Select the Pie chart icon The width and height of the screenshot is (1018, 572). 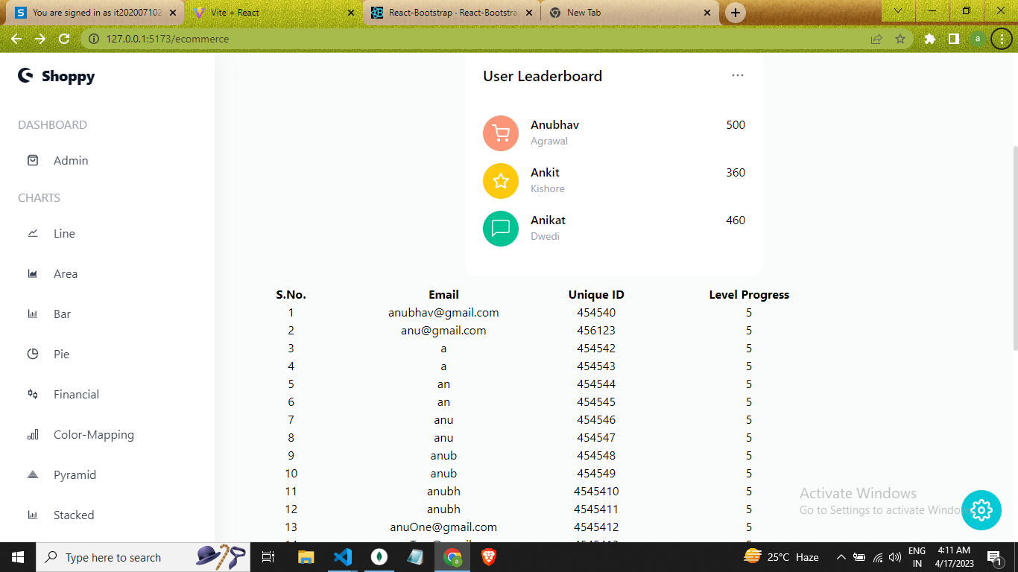(33, 354)
